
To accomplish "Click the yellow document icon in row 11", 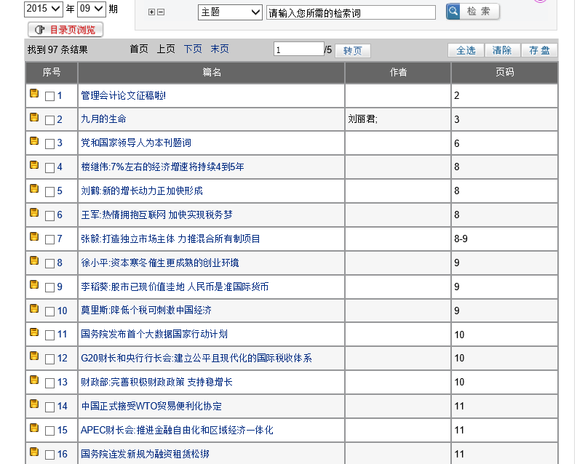I will [34, 332].
